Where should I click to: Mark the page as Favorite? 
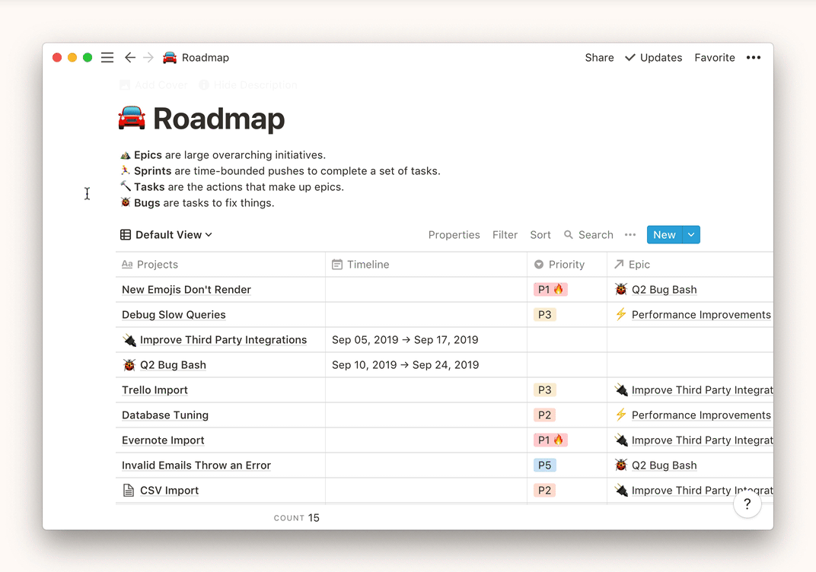point(714,58)
